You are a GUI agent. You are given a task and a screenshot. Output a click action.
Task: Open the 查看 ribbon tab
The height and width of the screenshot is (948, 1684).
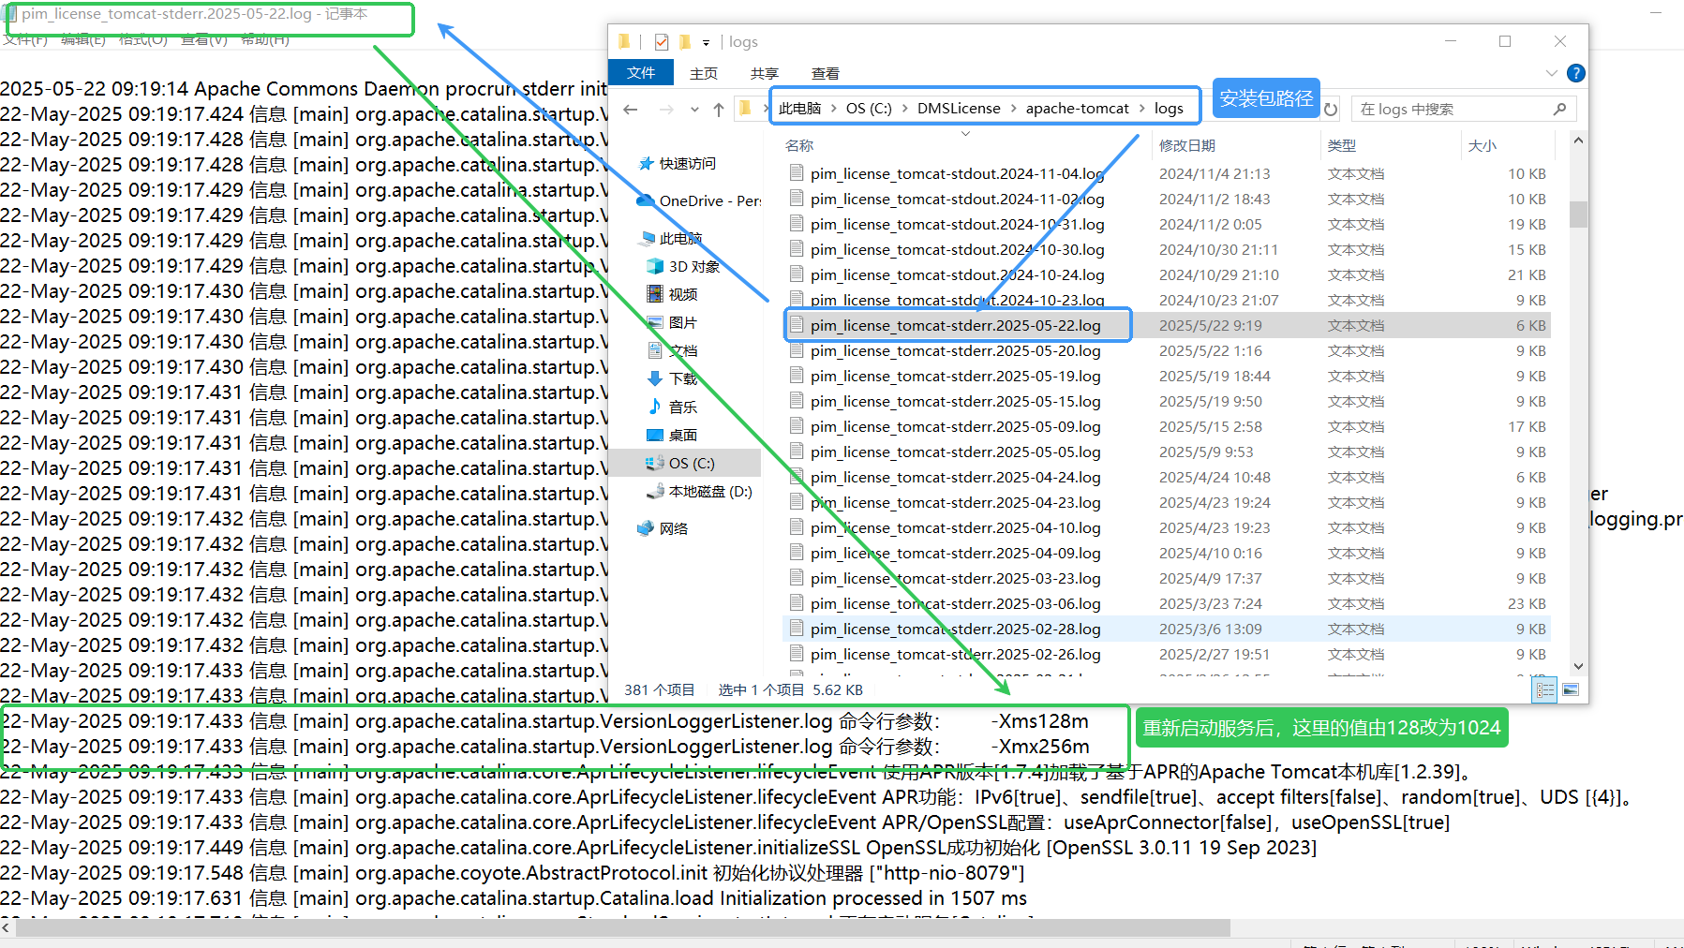click(825, 73)
